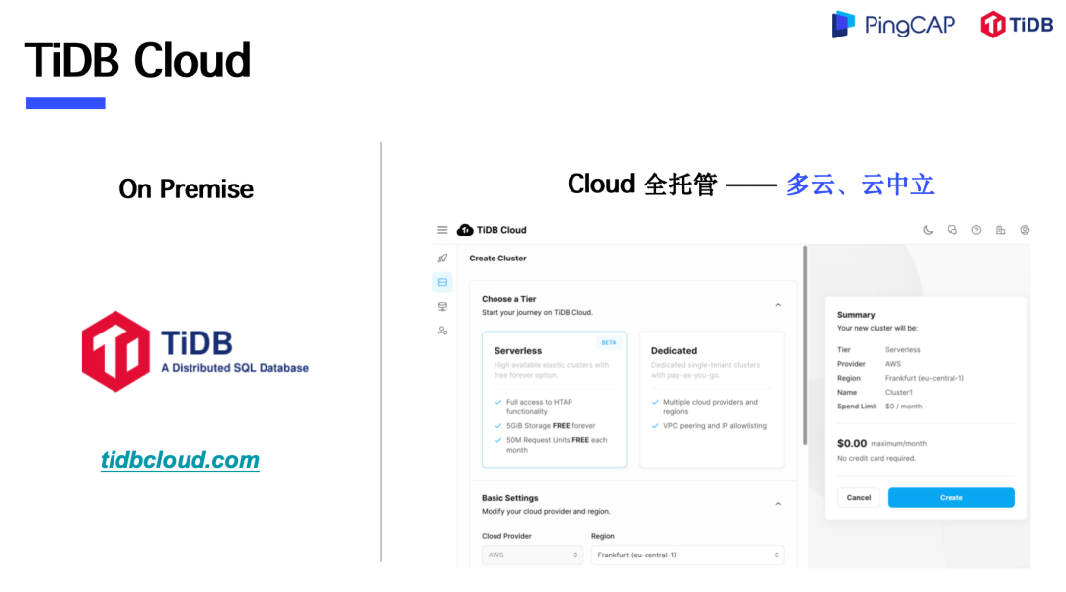This screenshot has height=592, width=1066.
Task: Open the help question mark icon
Action: [x=976, y=230]
